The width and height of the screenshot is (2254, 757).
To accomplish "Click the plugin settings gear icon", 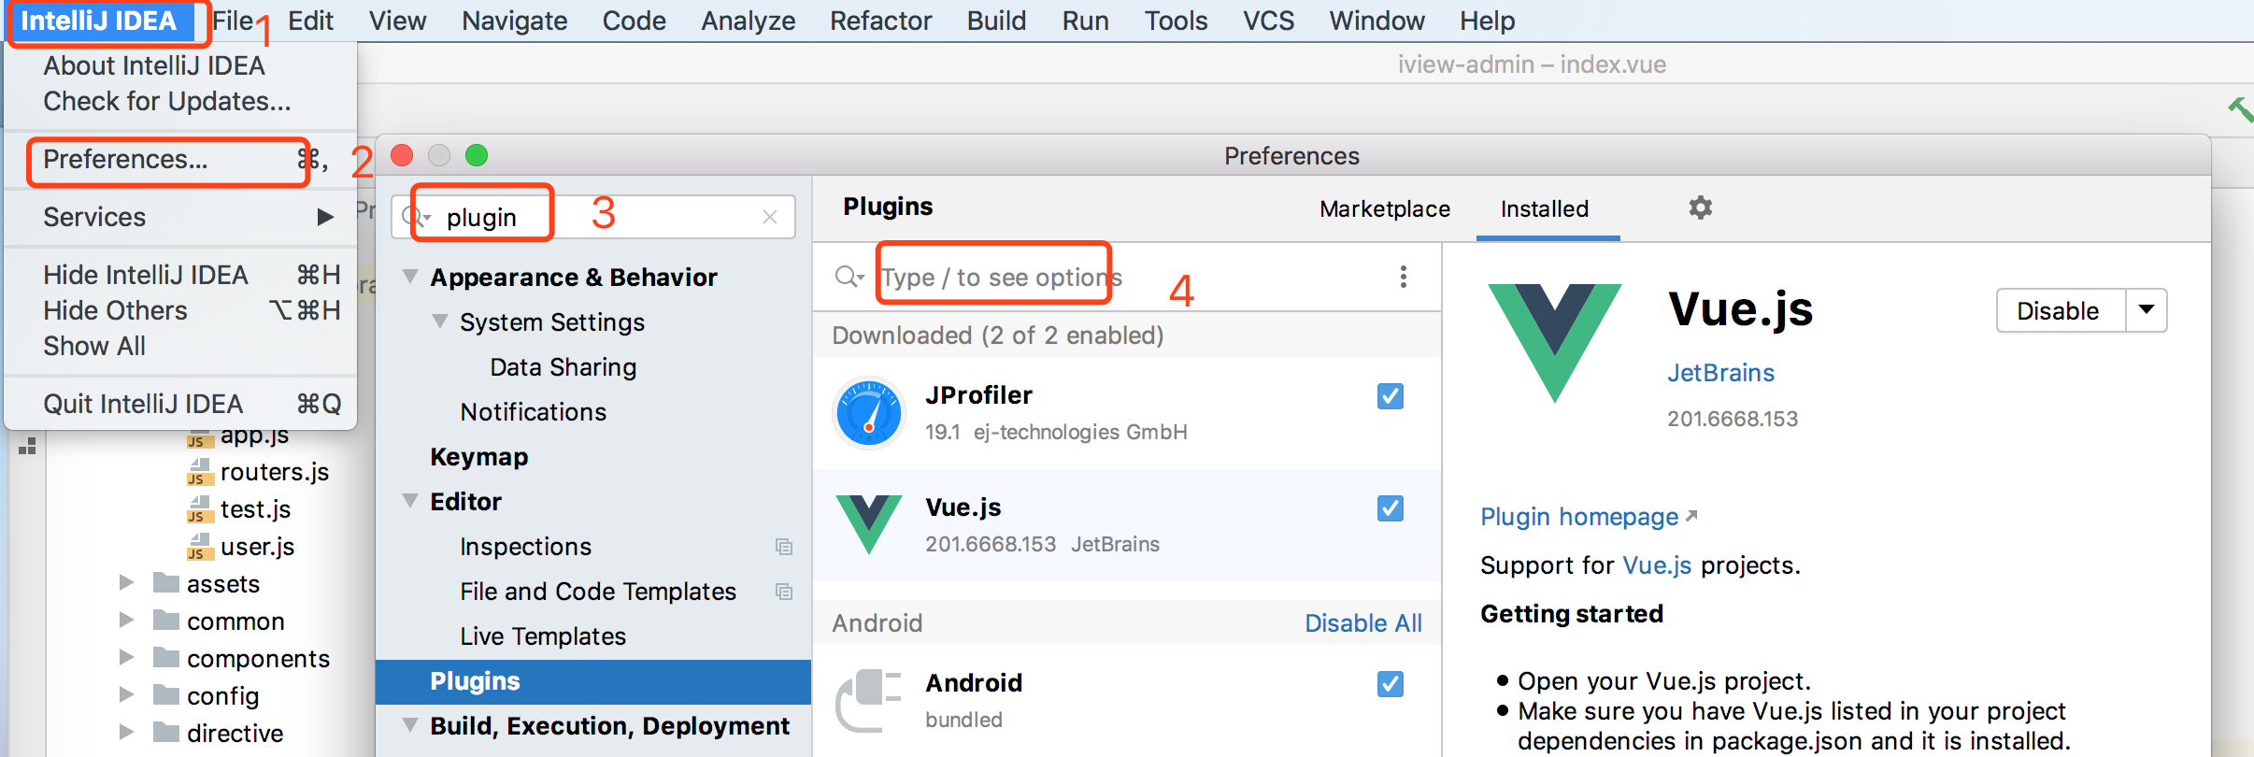I will point(1700,207).
